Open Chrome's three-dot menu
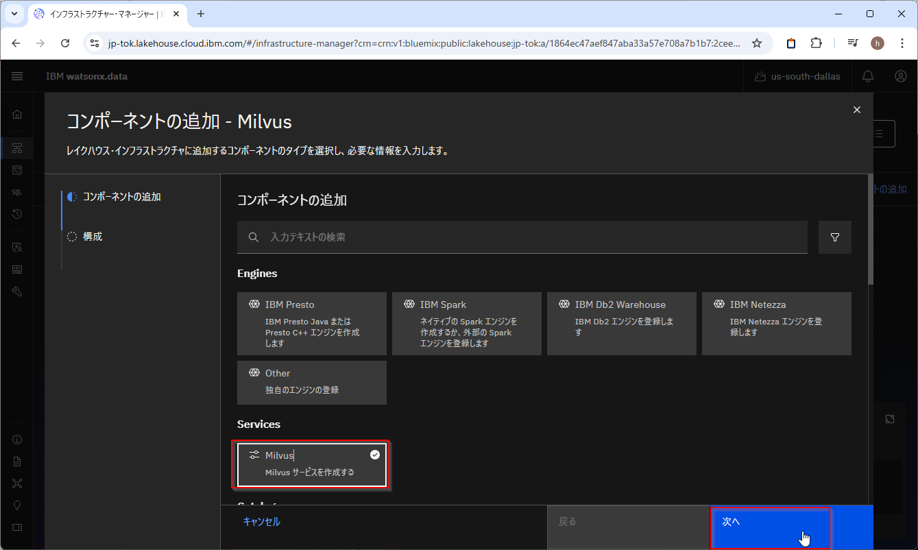The image size is (918, 550). coord(902,43)
